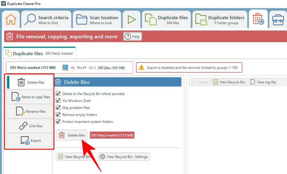
Task: Switch to Search criteria tab
Action: pos(46,19)
